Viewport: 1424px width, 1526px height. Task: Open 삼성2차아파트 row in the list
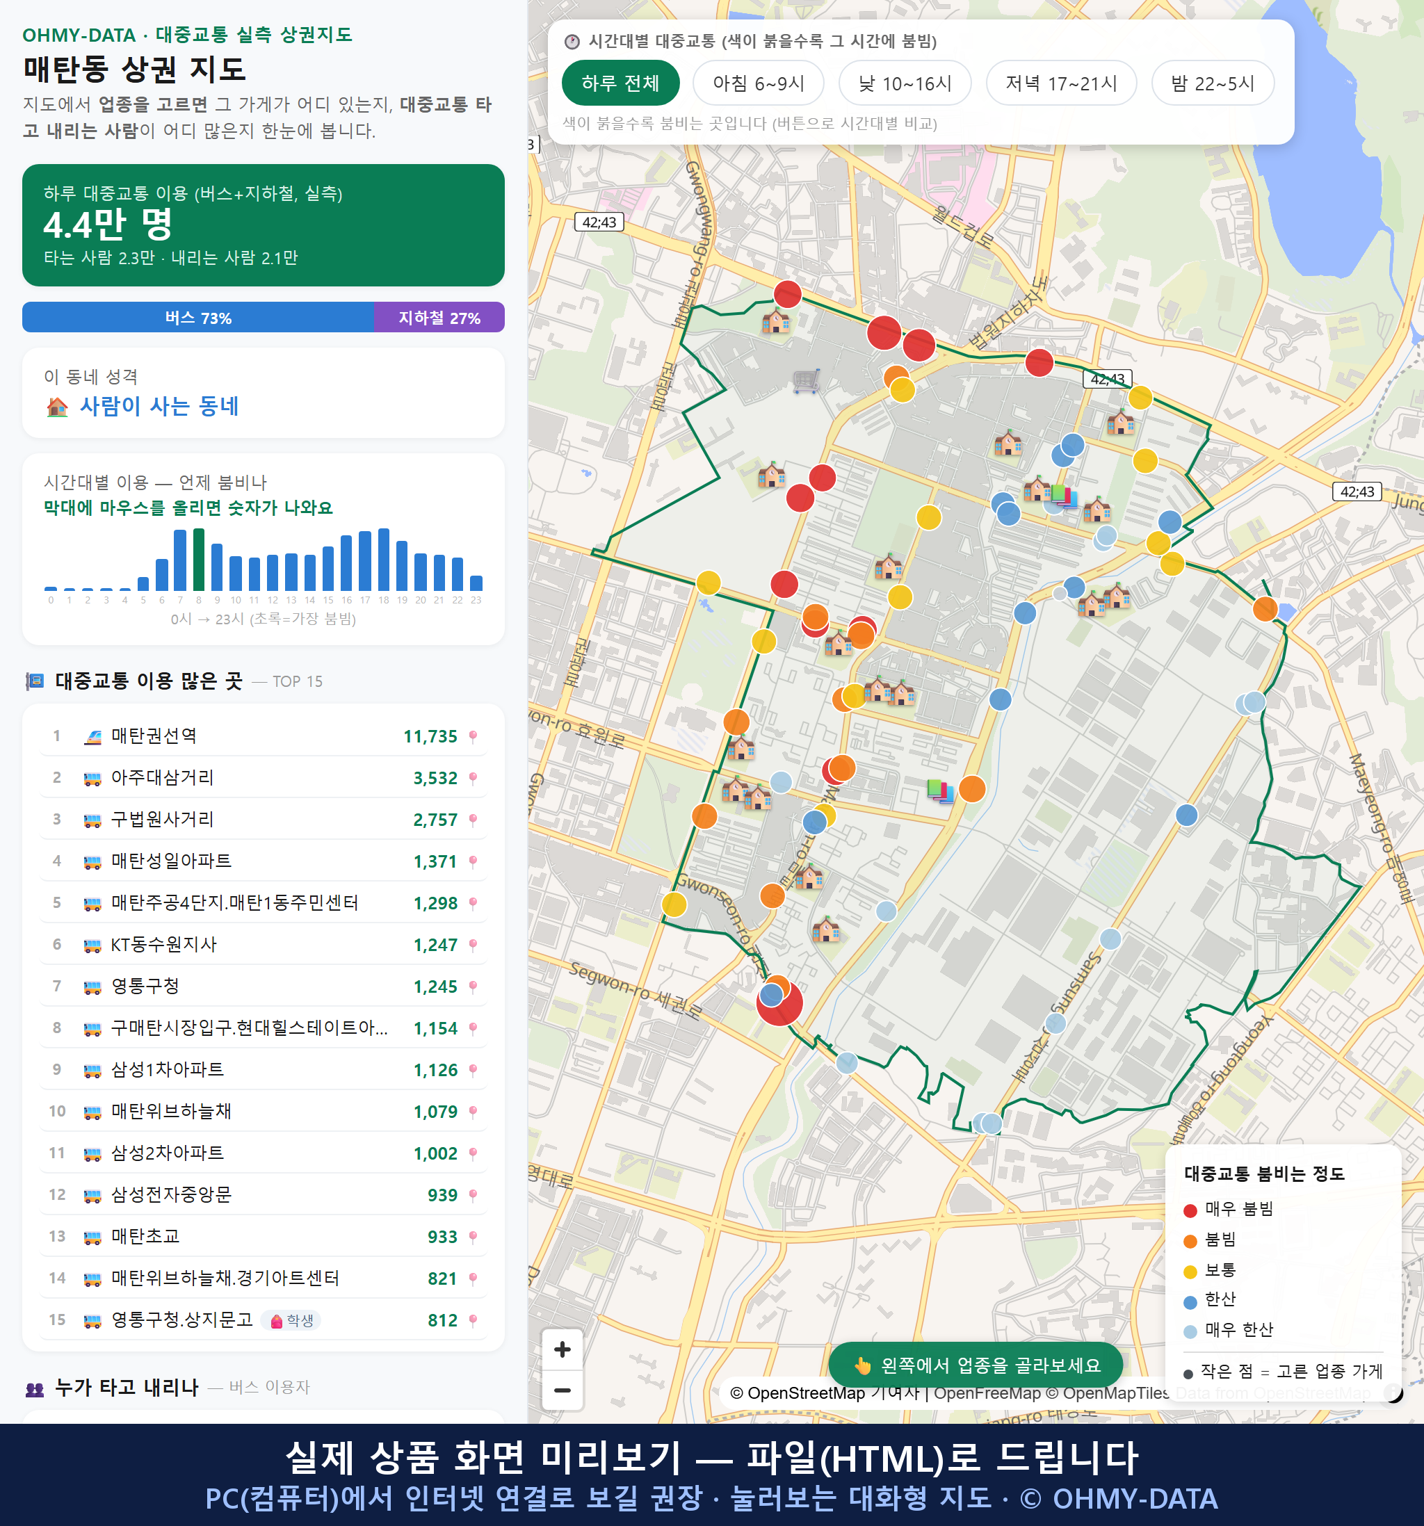(264, 1153)
